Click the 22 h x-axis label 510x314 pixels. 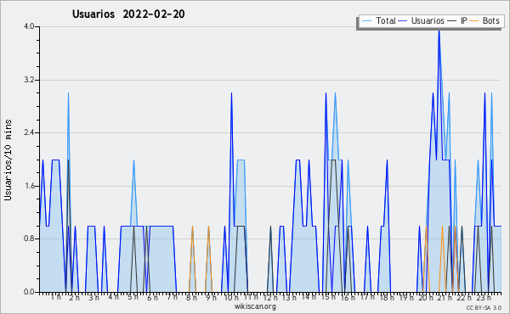click(464, 298)
